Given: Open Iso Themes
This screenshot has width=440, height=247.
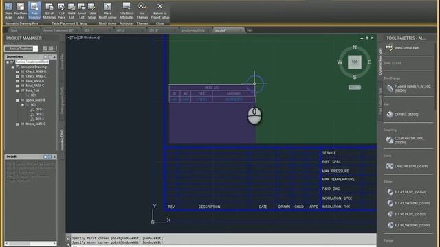Looking at the screenshot, I should point(142,11).
